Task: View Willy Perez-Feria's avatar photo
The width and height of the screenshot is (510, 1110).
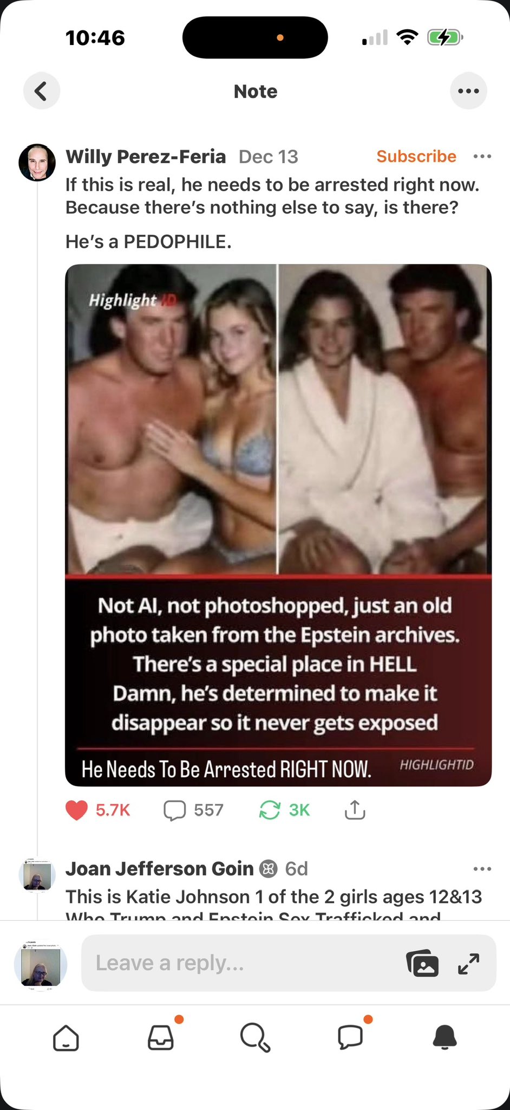Action: click(37, 162)
